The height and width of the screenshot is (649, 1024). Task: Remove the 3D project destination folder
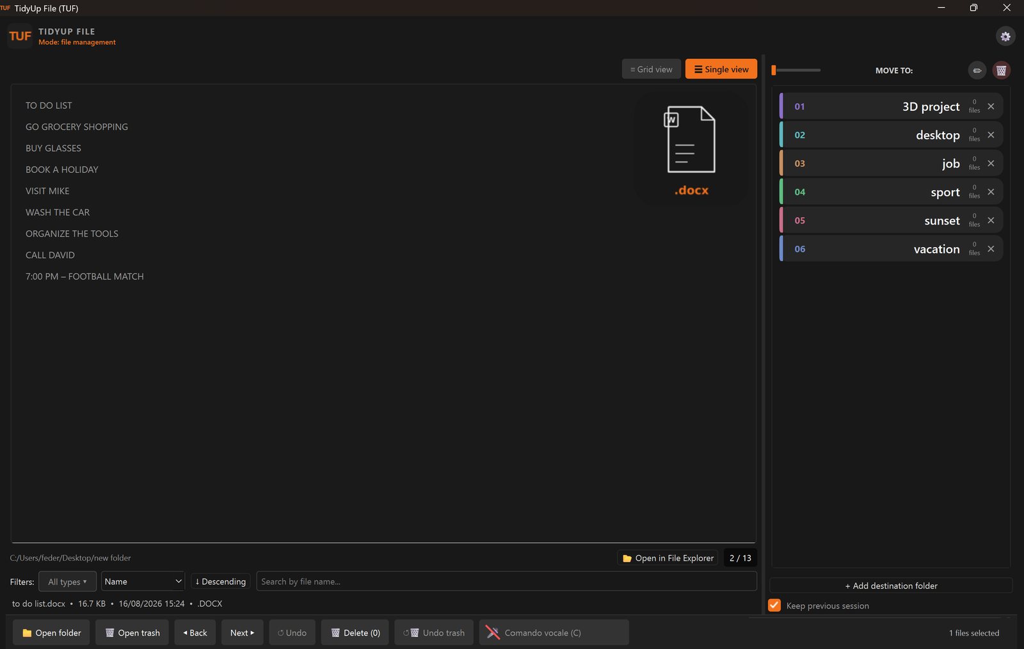coord(991,106)
